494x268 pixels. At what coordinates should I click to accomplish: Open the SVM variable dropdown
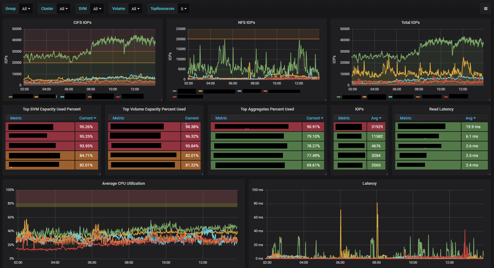coord(97,9)
